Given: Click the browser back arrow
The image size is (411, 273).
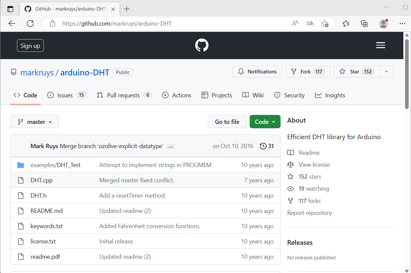Looking at the screenshot, I should click(x=12, y=24).
